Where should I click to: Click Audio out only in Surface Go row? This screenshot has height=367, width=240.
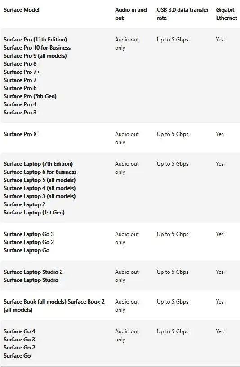(x=127, y=335)
